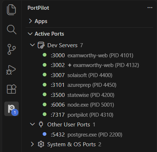Select the examworthy-web (PID 4132) entry

point(106,65)
